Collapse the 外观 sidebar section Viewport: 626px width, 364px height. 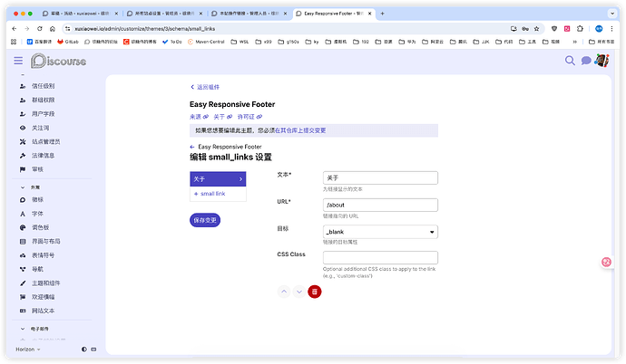pos(23,187)
